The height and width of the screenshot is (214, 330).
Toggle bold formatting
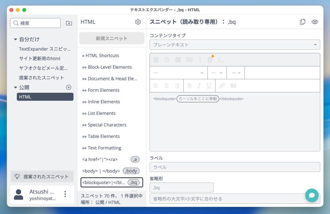coord(189,85)
